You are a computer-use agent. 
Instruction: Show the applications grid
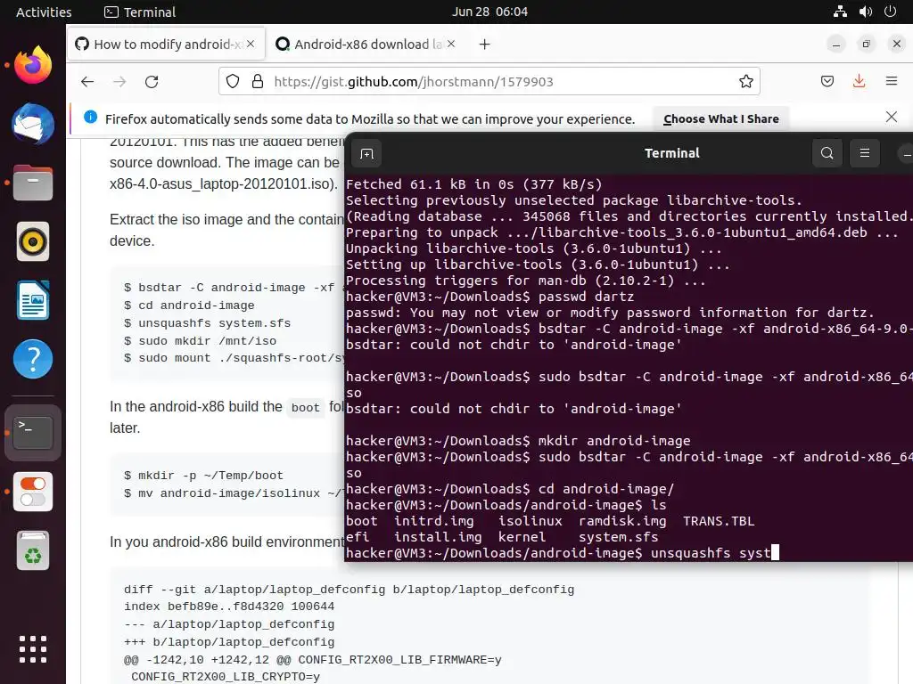pos(33,649)
